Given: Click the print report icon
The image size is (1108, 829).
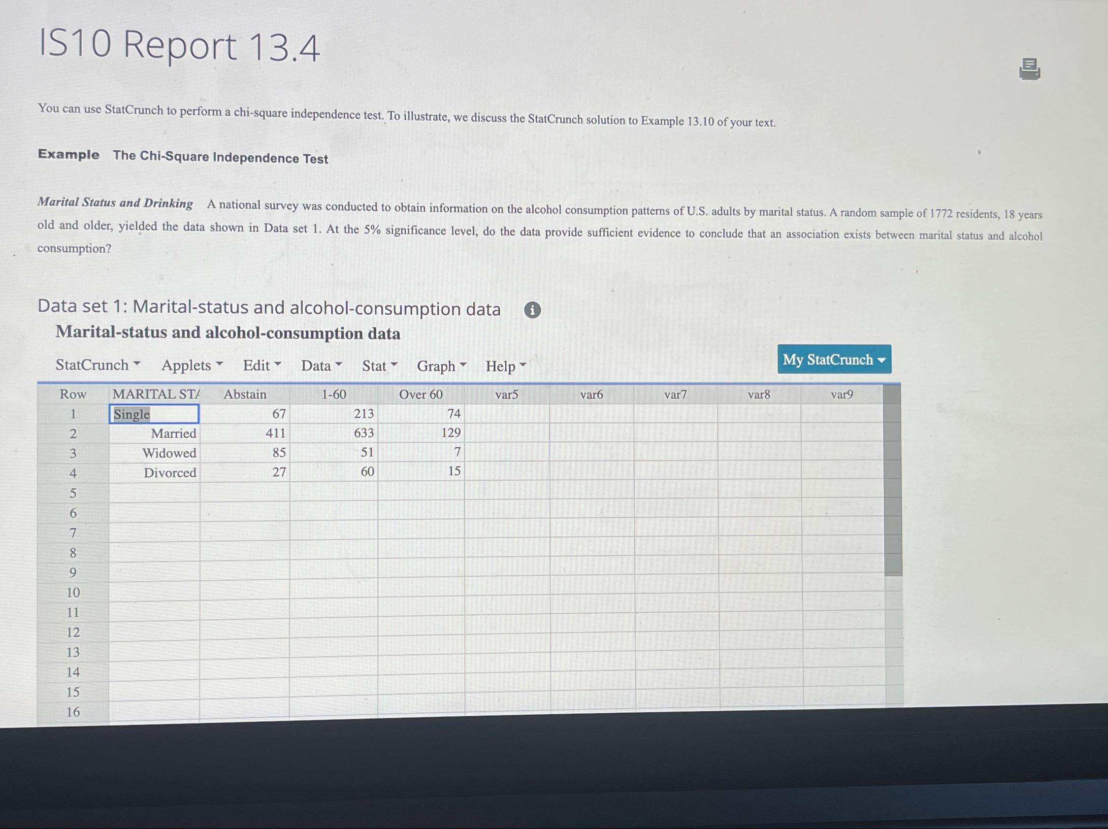Looking at the screenshot, I should (1029, 69).
